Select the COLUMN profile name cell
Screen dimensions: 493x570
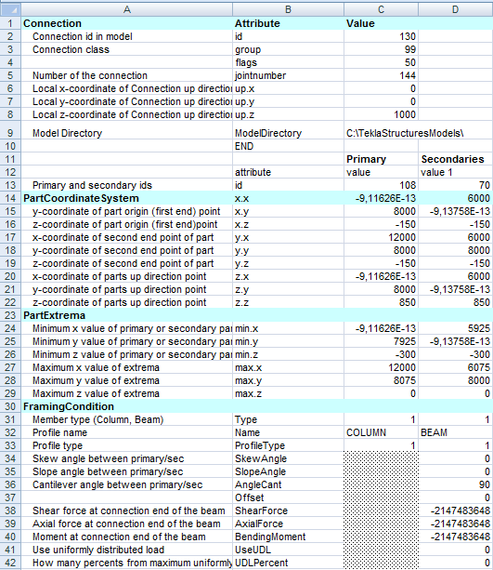pos(381,432)
